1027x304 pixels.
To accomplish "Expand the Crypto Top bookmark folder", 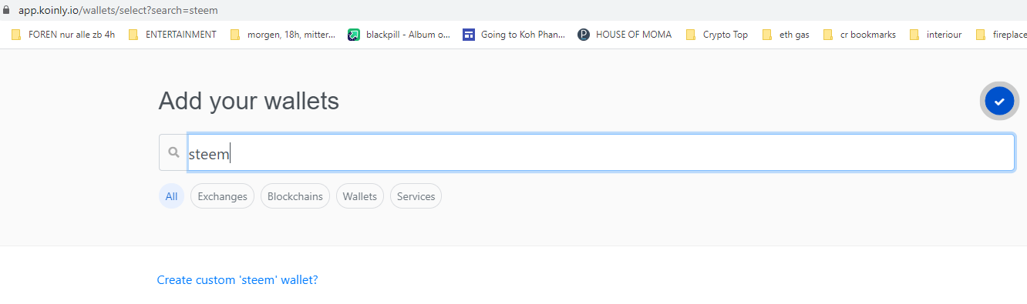I will [x=716, y=35].
